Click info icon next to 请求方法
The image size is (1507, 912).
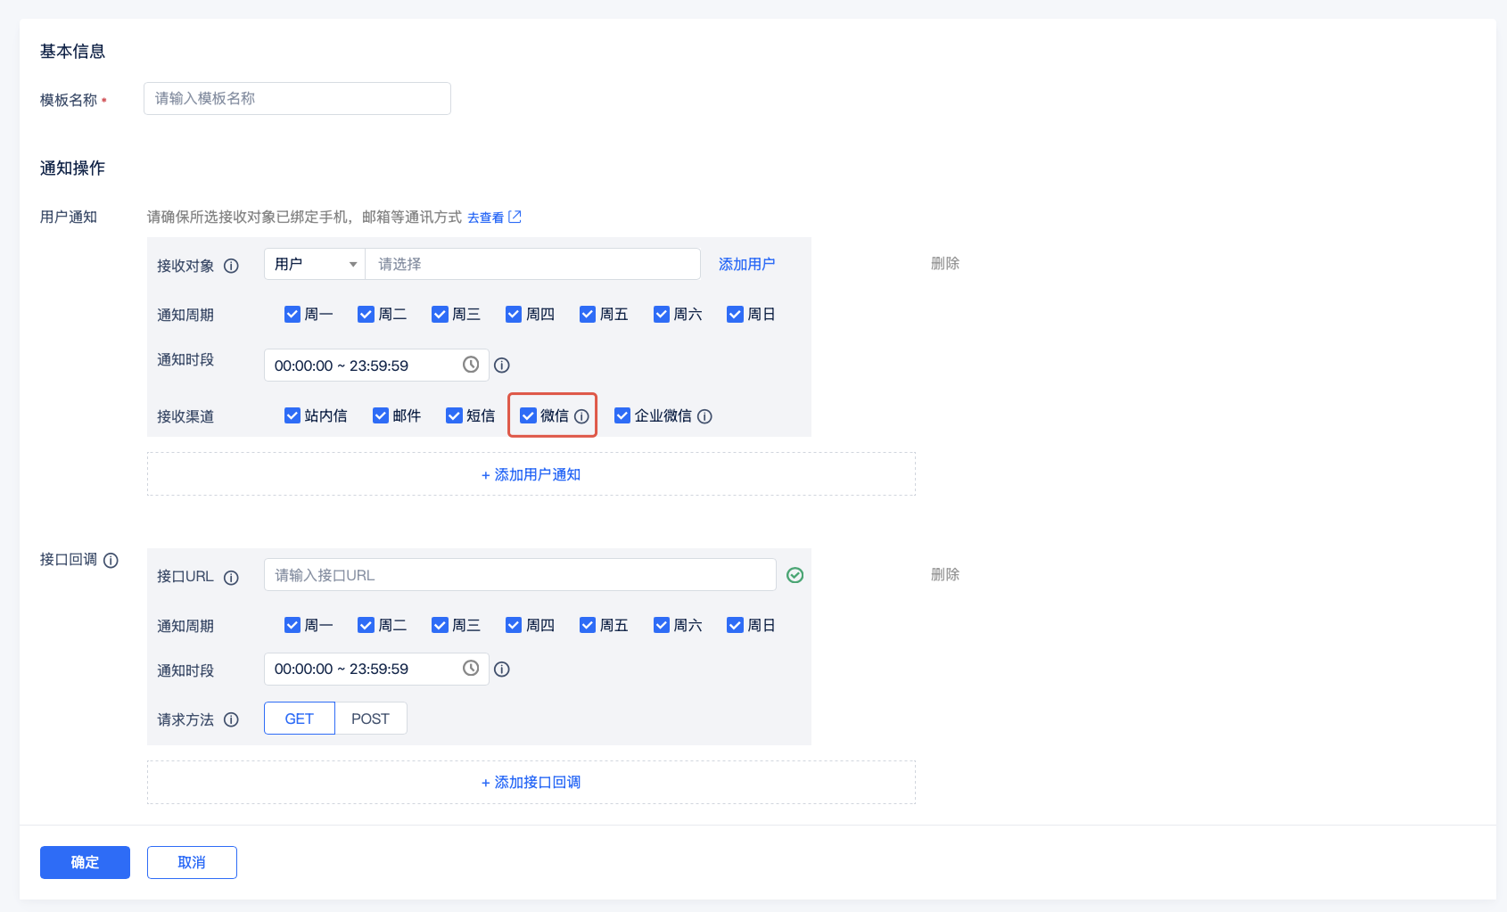(x=231, y=719)
